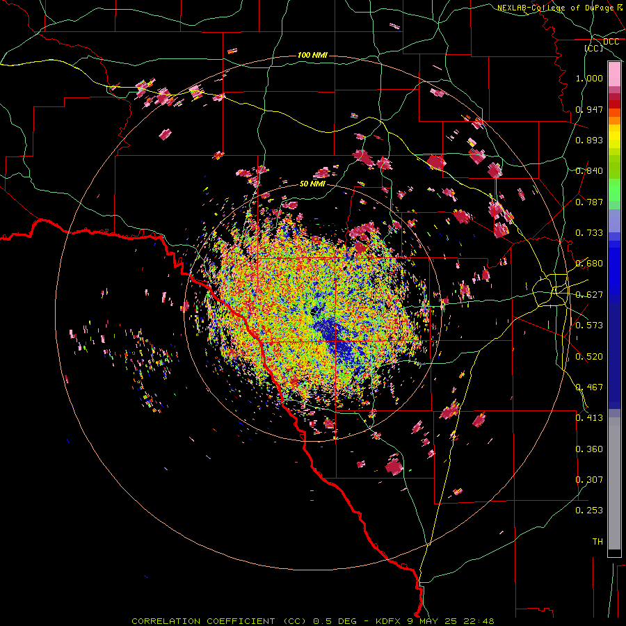Click the 0.787 scale value

(589, 202)
